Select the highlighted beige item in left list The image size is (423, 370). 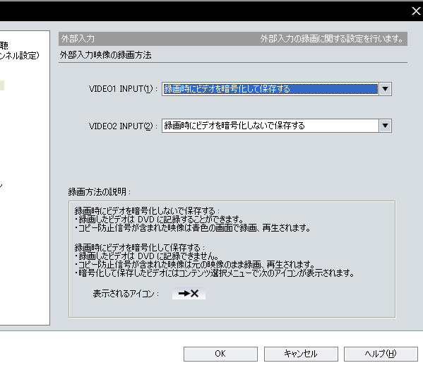[x=2, y=85]
